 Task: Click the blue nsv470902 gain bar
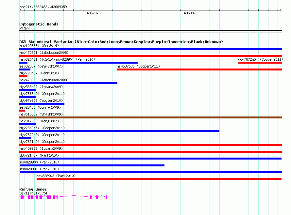(68, 83)
